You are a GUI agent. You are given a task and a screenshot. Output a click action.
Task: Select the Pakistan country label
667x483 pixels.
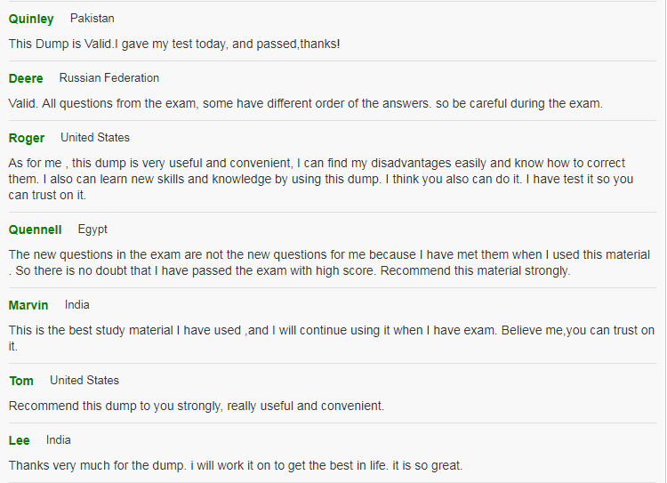click(x=92, y=19)
